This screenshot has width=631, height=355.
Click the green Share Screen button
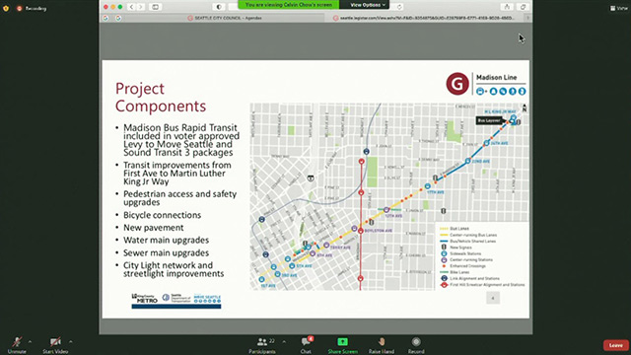point(342,345)
